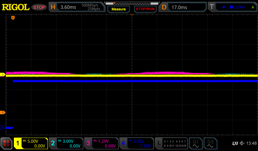This screenshot has height=151, width=258.
Task: Open the function navigation grid icon
Action: coord(6,143)
